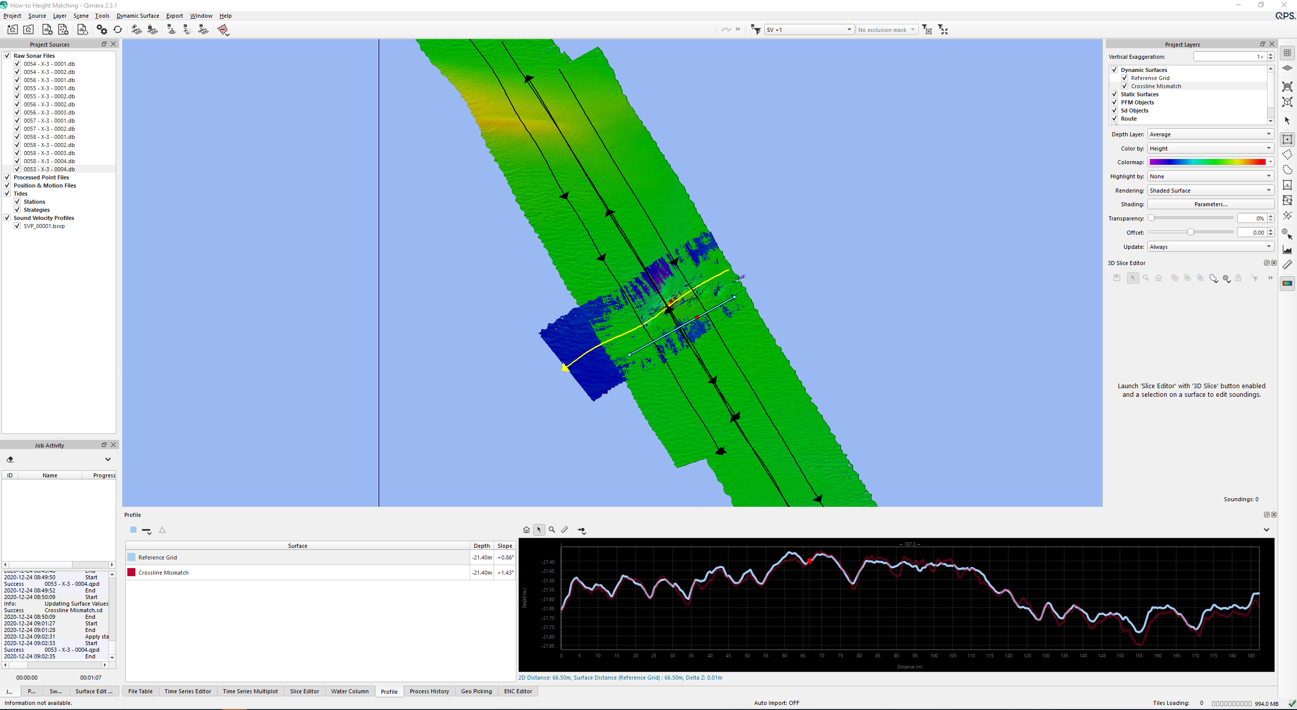Open the Color by Height dropdown

(1210, 148)
